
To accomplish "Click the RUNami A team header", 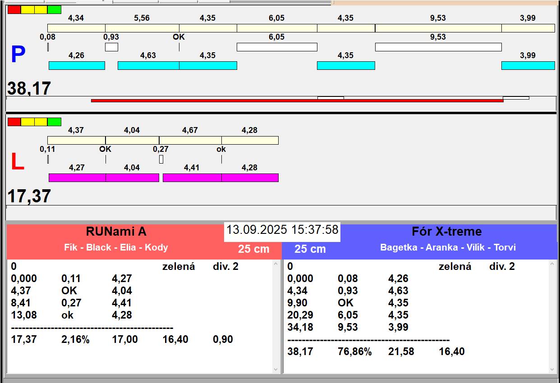I will point(116,232).
